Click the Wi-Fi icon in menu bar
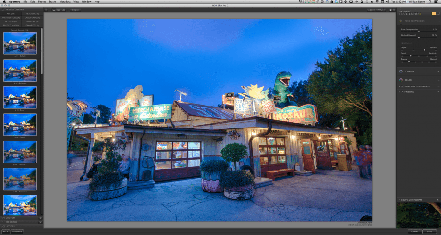Viewport: 441px width, 235px height. click(377, 1)
